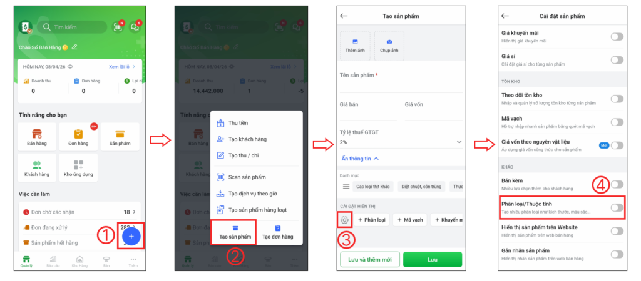Open the Kho ứng dụng tile
The image size is (641, 281).
tap(78, 167)
